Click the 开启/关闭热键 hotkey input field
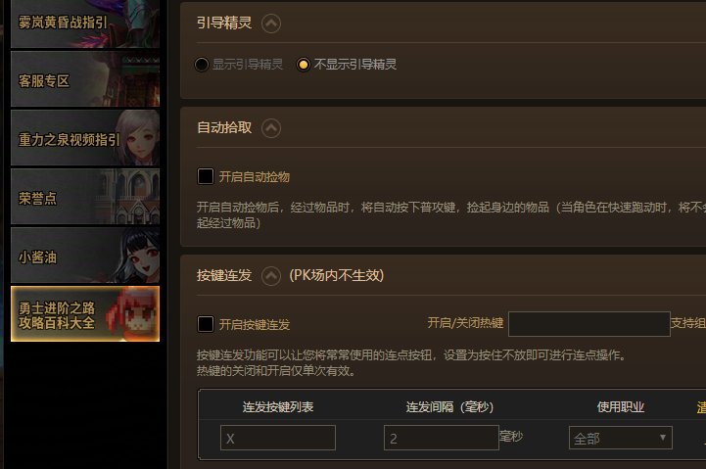The image size is (706, 469). 588,324
